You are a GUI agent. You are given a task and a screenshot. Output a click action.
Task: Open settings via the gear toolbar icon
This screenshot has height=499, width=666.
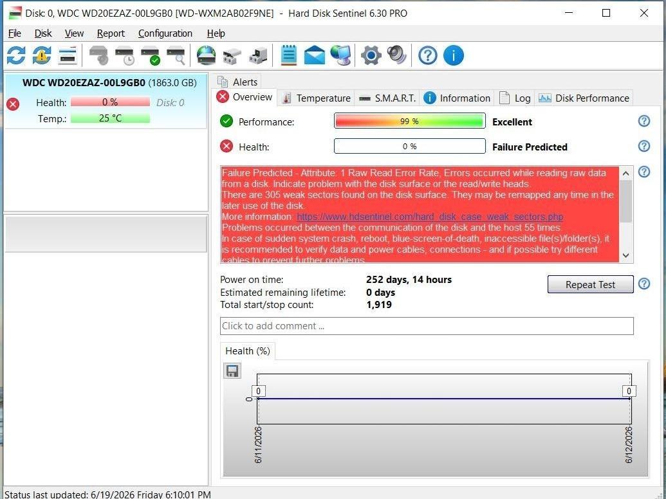pos(371,55)
